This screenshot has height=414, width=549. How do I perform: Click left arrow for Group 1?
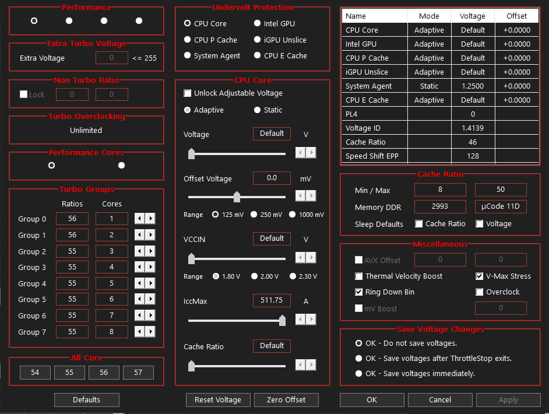pos(139,234)
